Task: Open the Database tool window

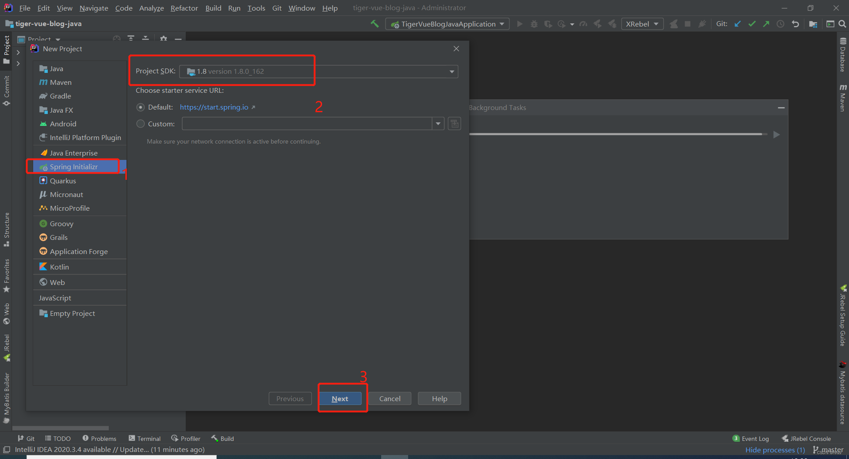Action: click(x=843, y=55)
